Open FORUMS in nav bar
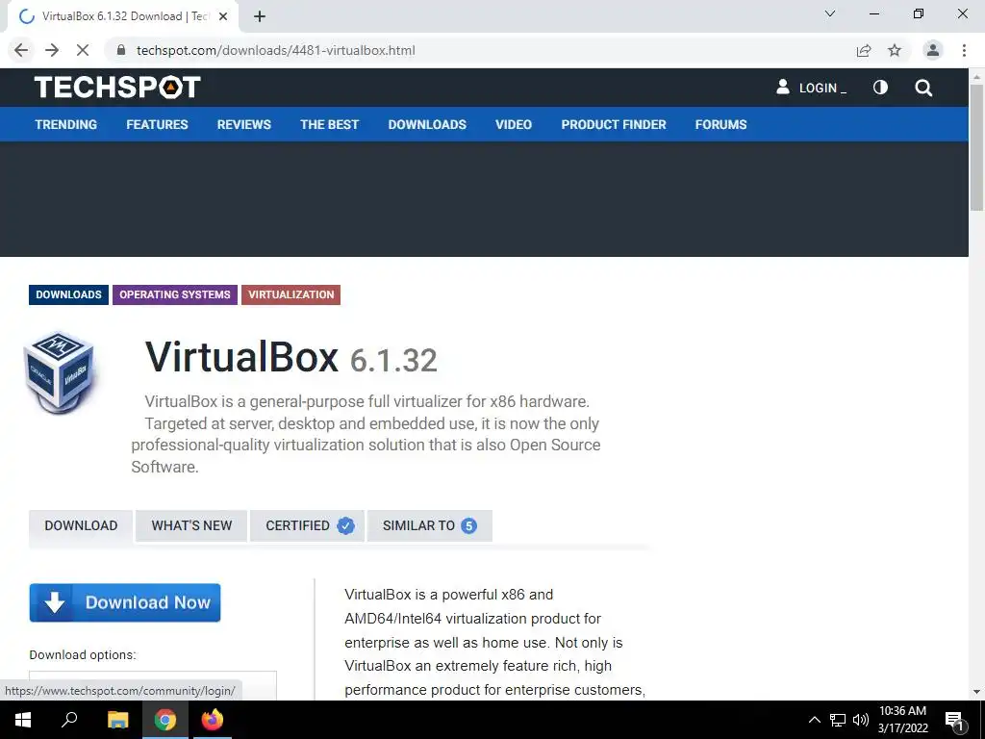This screenshot has width=985, height=739. tap(721, 124)
